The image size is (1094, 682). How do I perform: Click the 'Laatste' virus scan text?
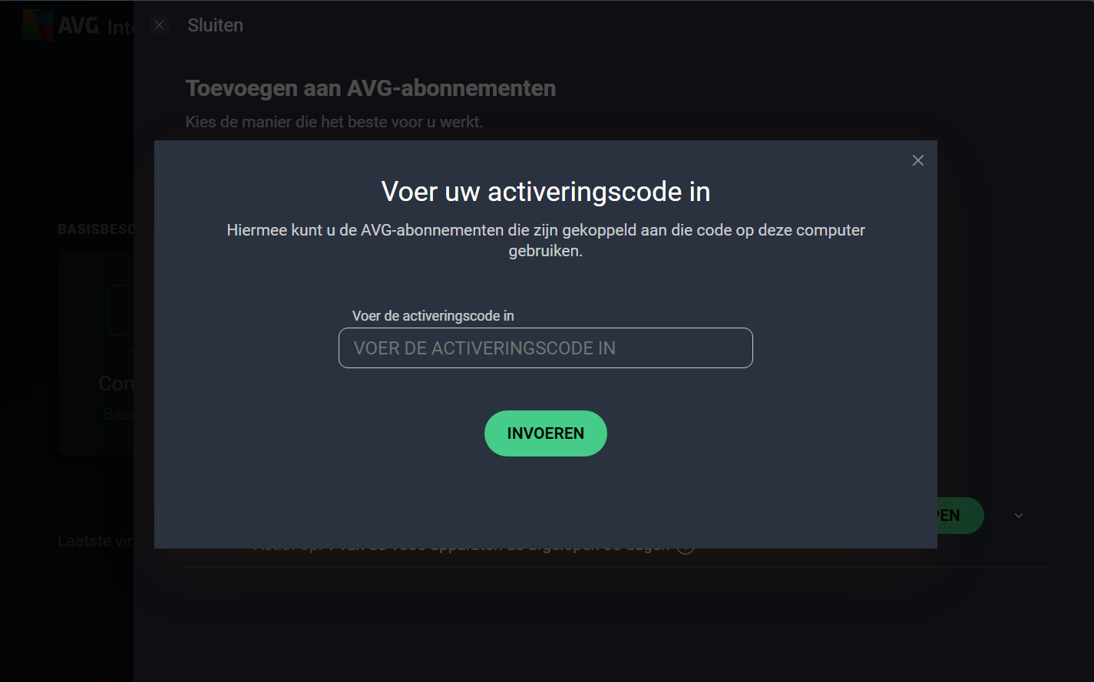click(x=96, y=541)
